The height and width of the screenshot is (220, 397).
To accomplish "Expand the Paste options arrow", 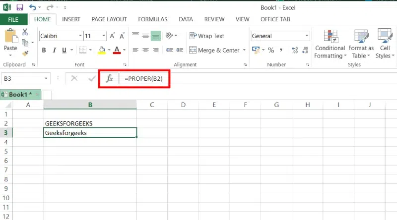I will click(x=10, y=55).
